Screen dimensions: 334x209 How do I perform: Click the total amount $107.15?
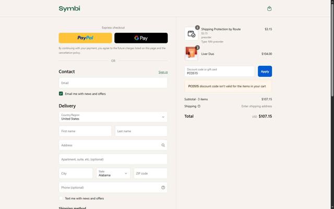coord(265,116)
